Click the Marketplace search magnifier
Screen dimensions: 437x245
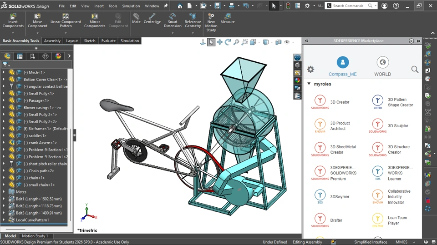point(415,70)
